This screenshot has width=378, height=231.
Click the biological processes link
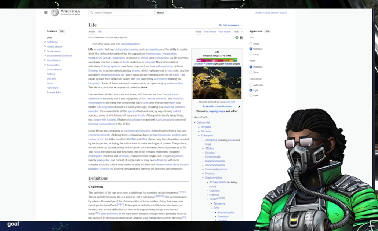[x=126, y=49]
